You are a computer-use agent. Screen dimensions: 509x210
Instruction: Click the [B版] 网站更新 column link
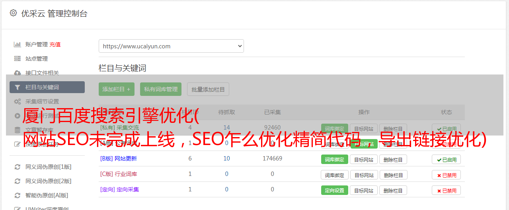coord(119,158)
